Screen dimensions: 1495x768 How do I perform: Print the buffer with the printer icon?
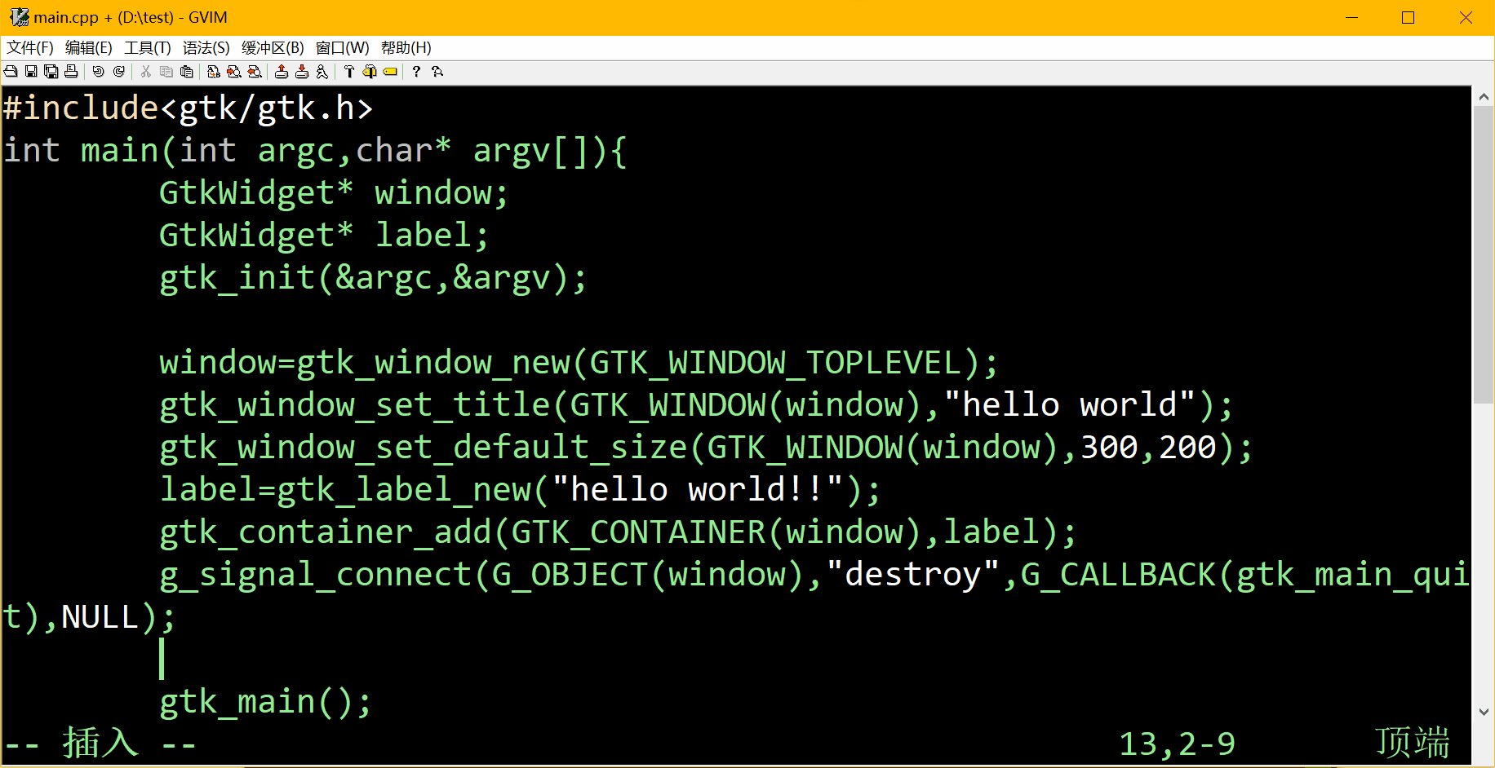(x=71, y=72)
